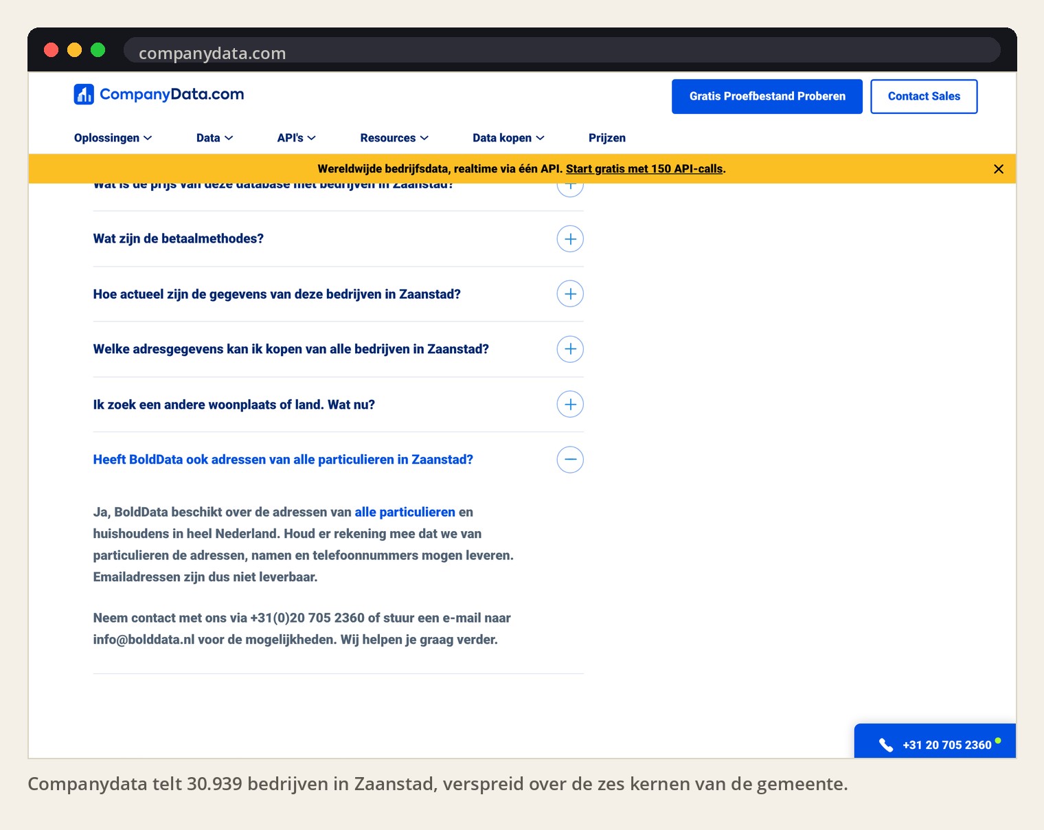Collapse 'Heeft BoldData ook adressen' minus icon
Image resolution: width=1044 pixels, height=830 pixels.
(570, 460)
